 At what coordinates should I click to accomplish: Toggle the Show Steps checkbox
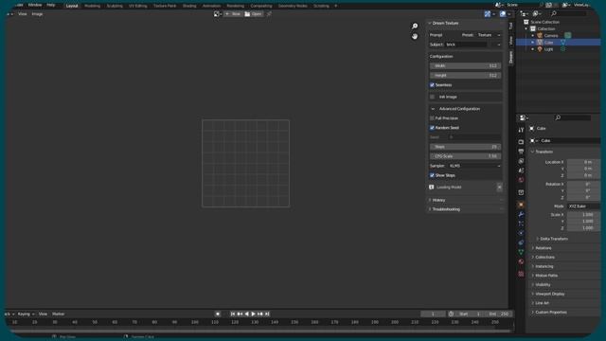pyautogui.click(x=432, y=175)
